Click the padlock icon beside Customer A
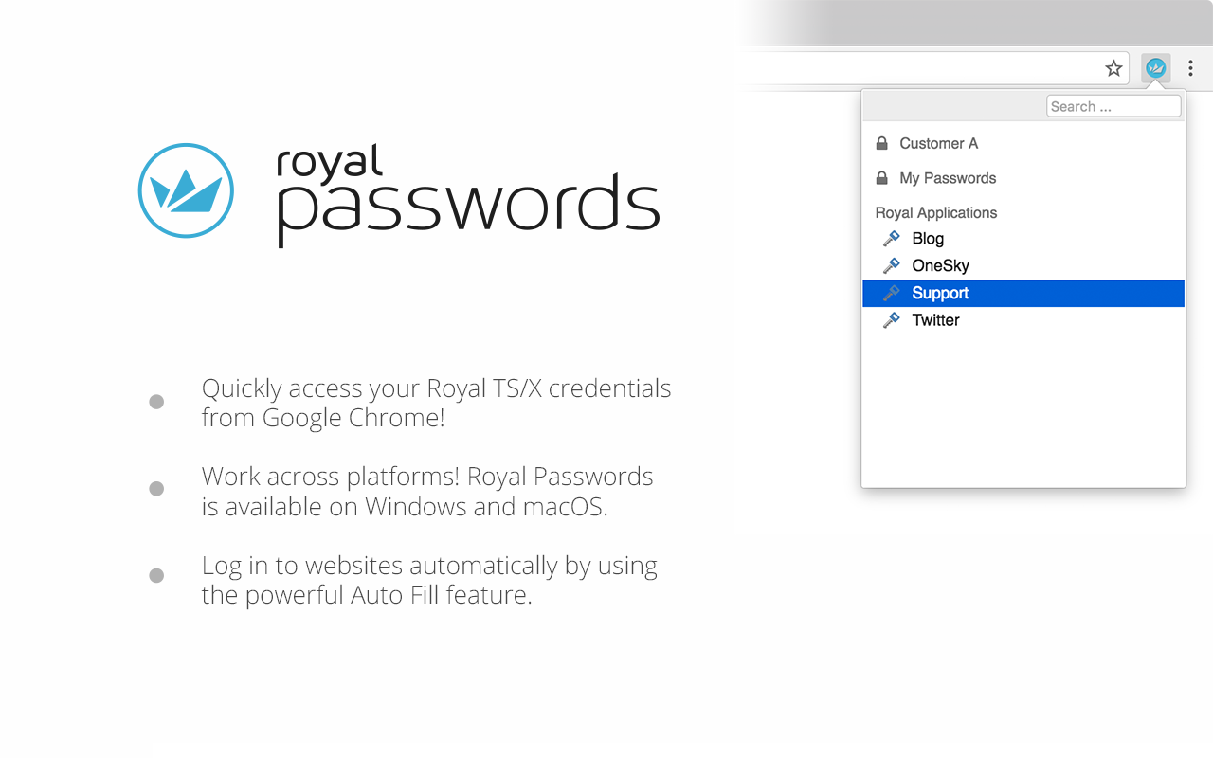The image size is (1213, 758). point(881,142)
